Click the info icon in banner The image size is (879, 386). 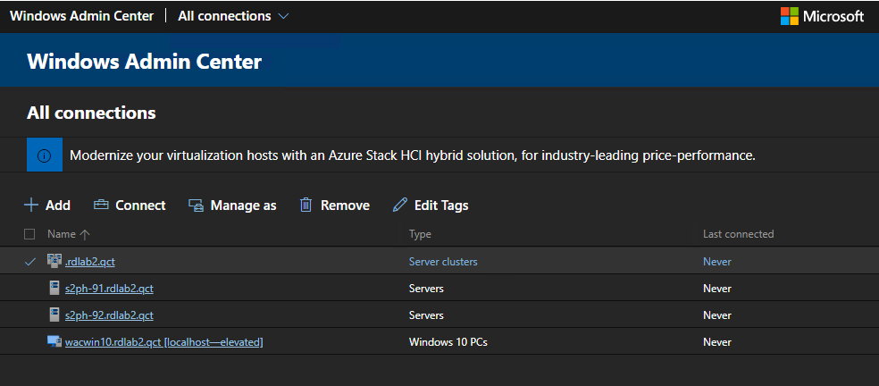[45, 155]
